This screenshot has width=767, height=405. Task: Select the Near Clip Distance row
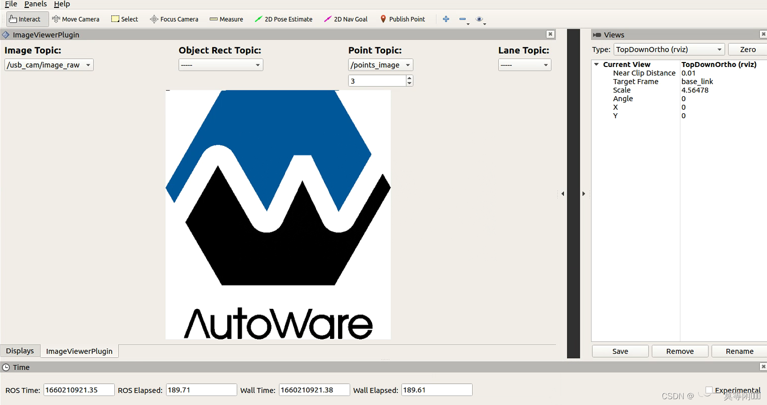coord(644,73)
